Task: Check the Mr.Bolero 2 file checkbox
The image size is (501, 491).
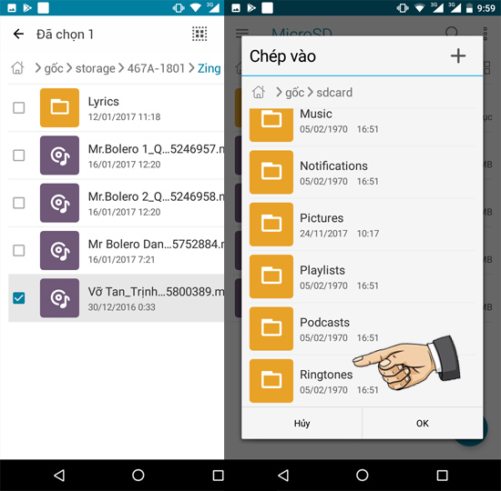Action: [x=18, y=203]
